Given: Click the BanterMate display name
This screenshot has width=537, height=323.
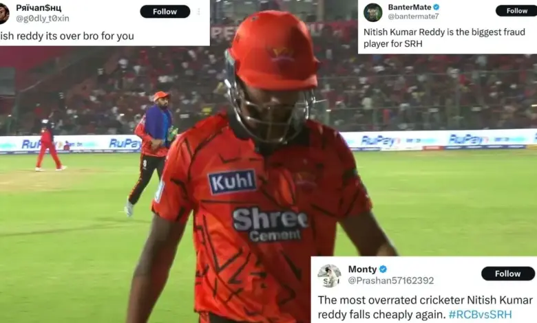Looking at the screenshot, I should pos(410,7).
